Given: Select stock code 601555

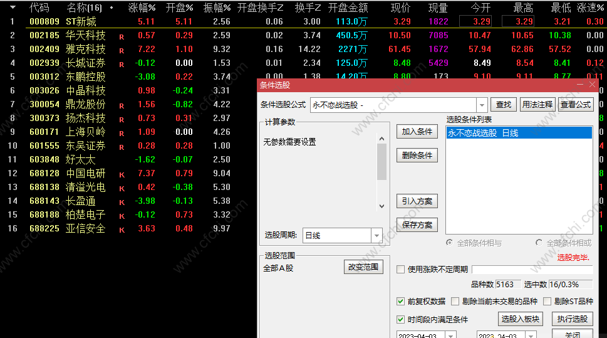Looking at the screenshot, I should (44, 145).
